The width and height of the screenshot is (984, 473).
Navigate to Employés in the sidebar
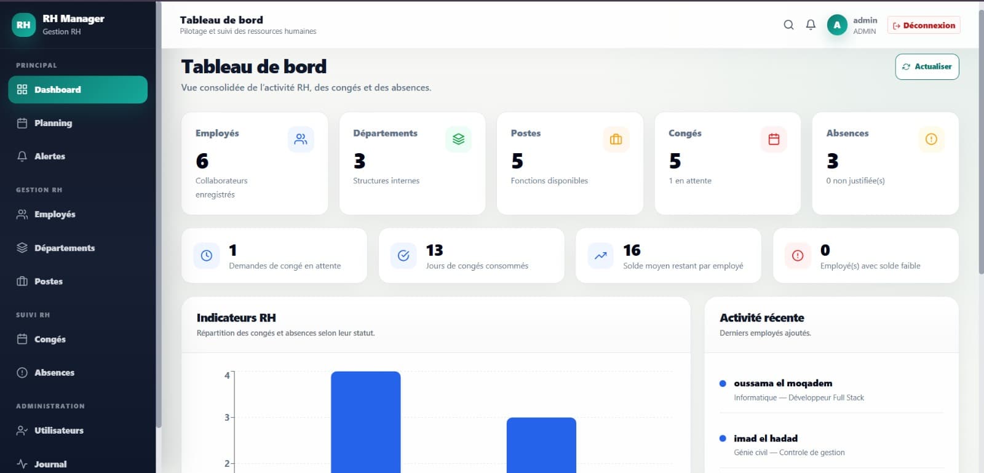78,214
